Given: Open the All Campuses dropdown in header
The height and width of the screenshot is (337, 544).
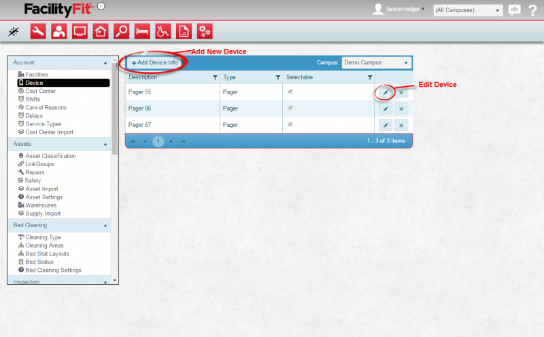Looking at the screenshot, I should coord(468,10).
